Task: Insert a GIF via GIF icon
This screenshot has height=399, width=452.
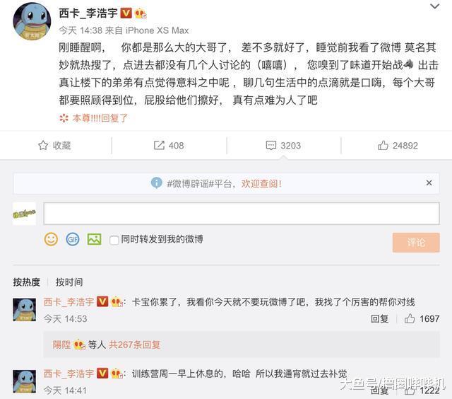Action: pyautogui.click(x=73, y=239)
